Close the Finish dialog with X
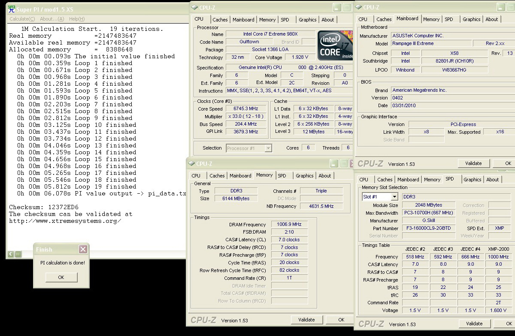This screenshot has width=515, height=336. pos(83,249)
